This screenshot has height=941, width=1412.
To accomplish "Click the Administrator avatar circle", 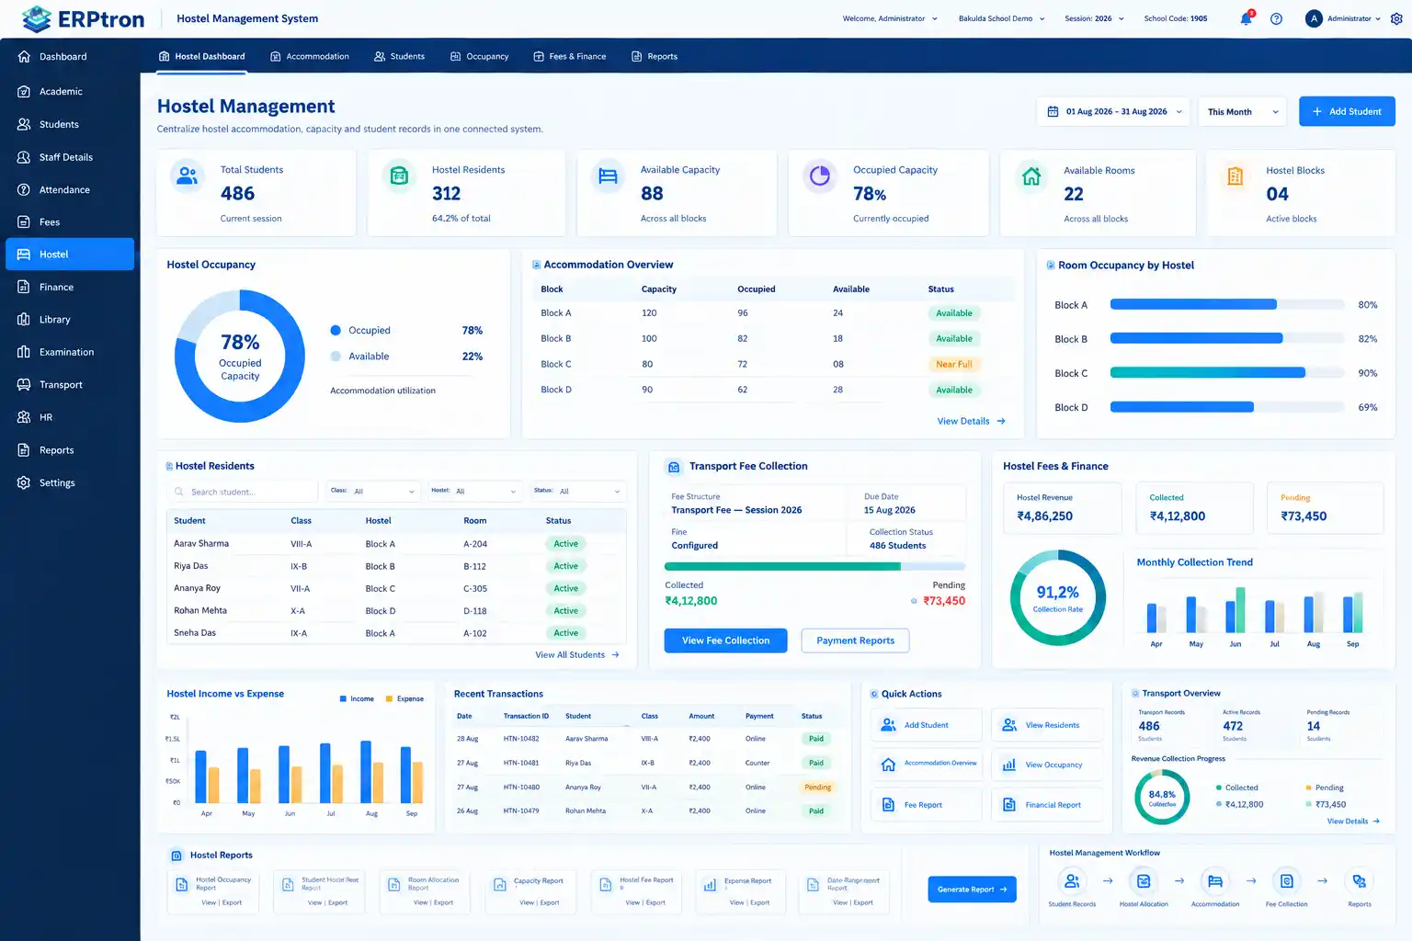I will (1314, 18).
